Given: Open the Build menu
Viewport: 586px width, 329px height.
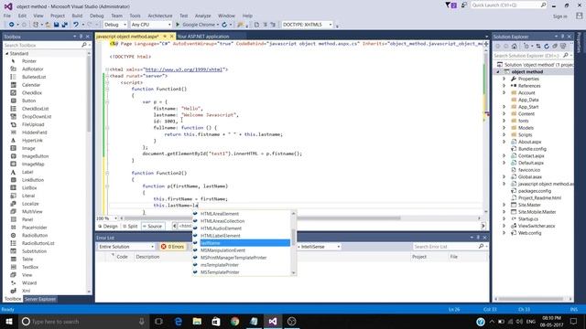Looking at the screenshot, I should [x=77, y=16].
